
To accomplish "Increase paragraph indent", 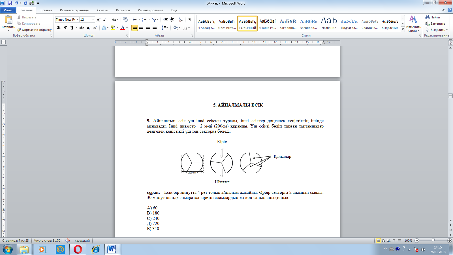I will [172, 20].
